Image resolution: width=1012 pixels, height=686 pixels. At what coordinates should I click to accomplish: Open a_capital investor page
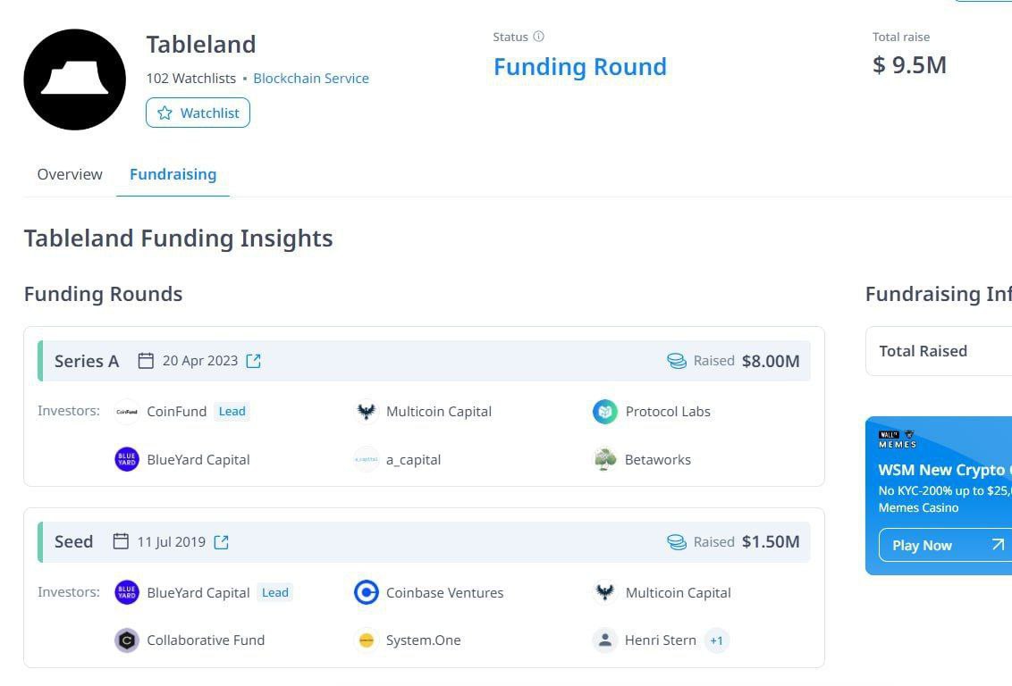coord(413,460)
